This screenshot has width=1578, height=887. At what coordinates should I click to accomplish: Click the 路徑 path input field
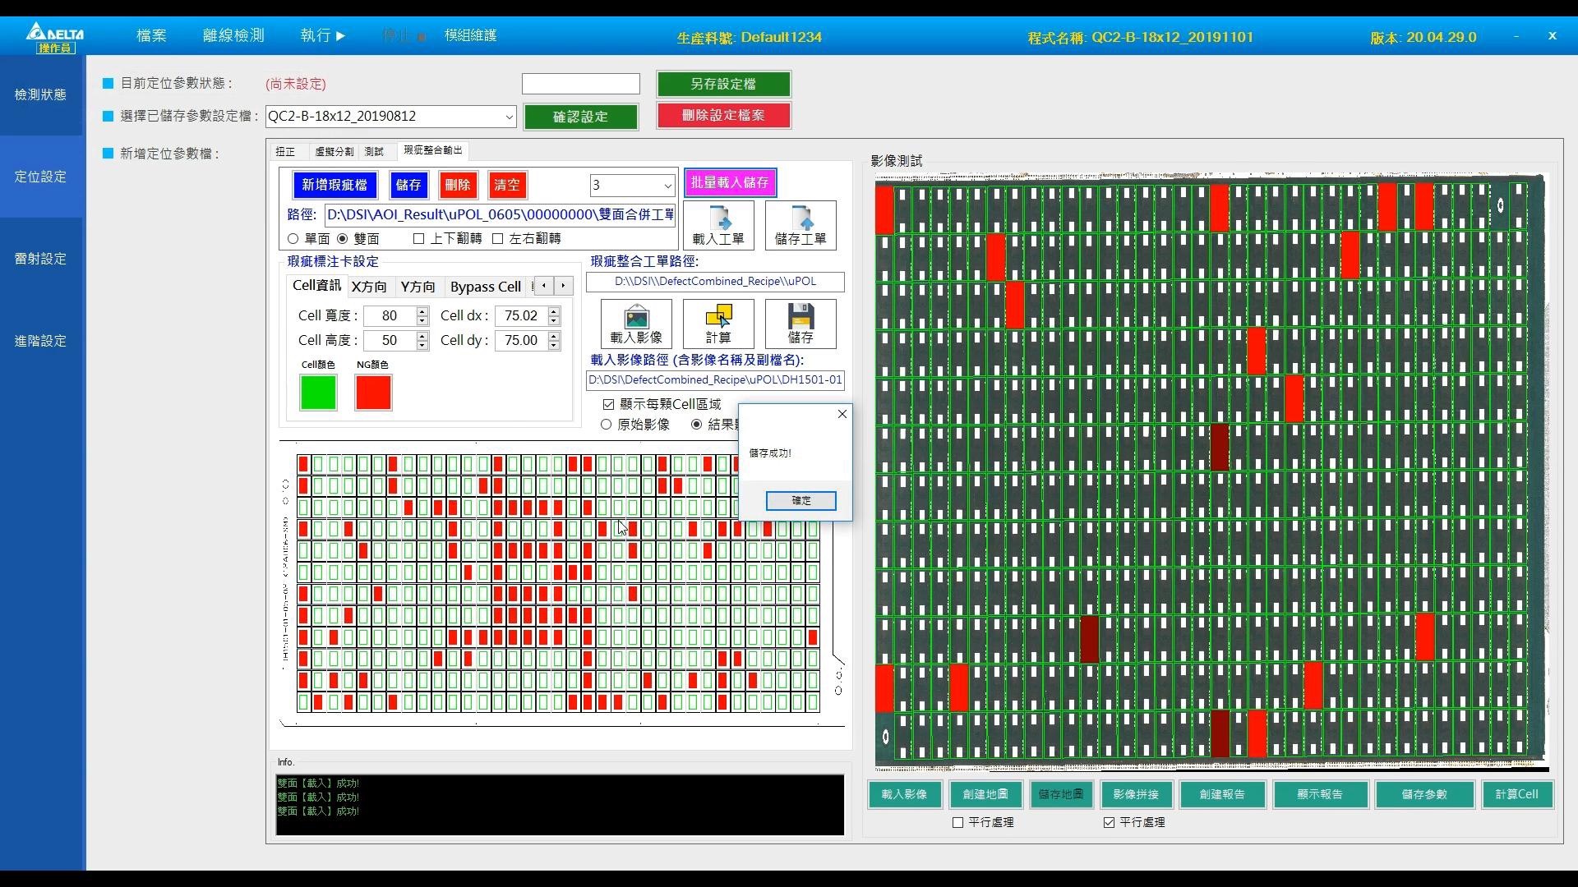coord(500,215)
